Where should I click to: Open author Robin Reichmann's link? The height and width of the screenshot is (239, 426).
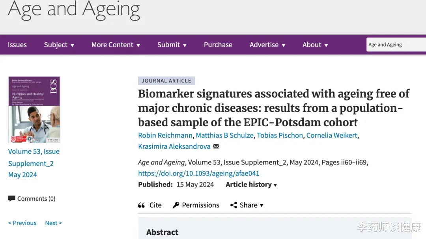coord(165,135)
